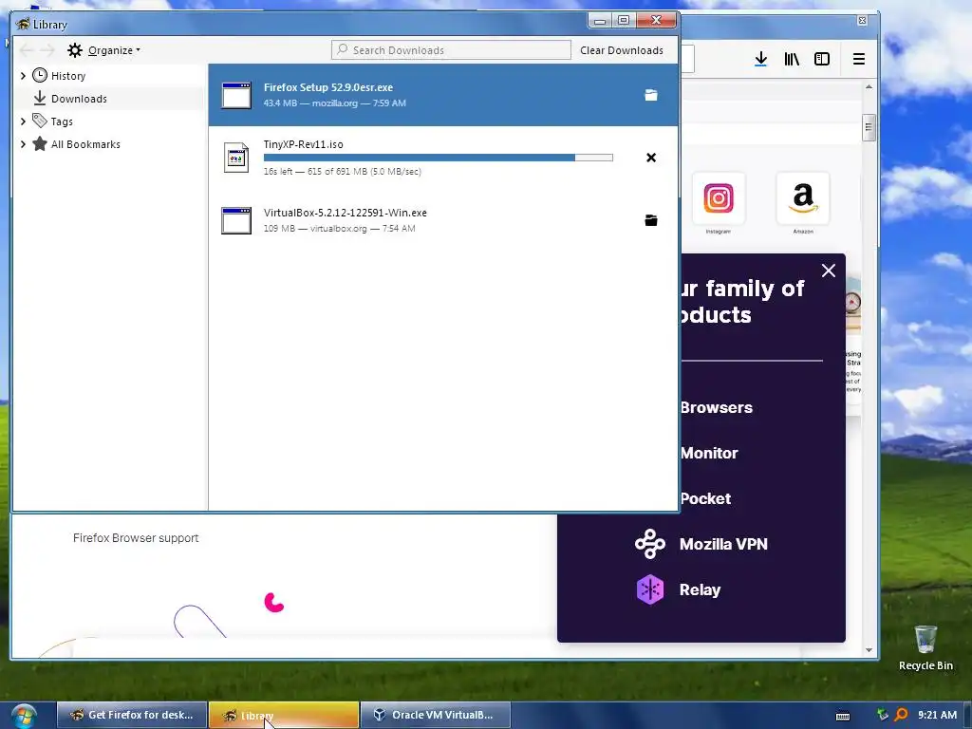Click the 109 MB virtualbox.org details text
The width and height of the screenshot is (972, 729).
[339, 228]
